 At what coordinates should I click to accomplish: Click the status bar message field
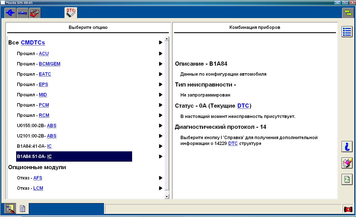click(223, 209)
